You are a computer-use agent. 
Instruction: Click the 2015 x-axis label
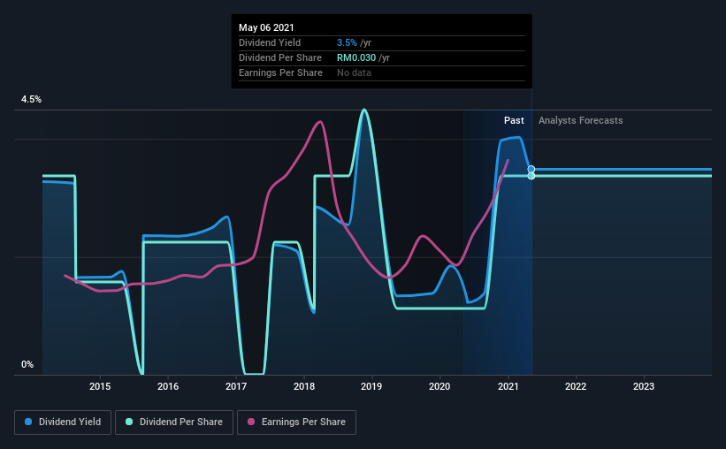[x=100, y=386]
